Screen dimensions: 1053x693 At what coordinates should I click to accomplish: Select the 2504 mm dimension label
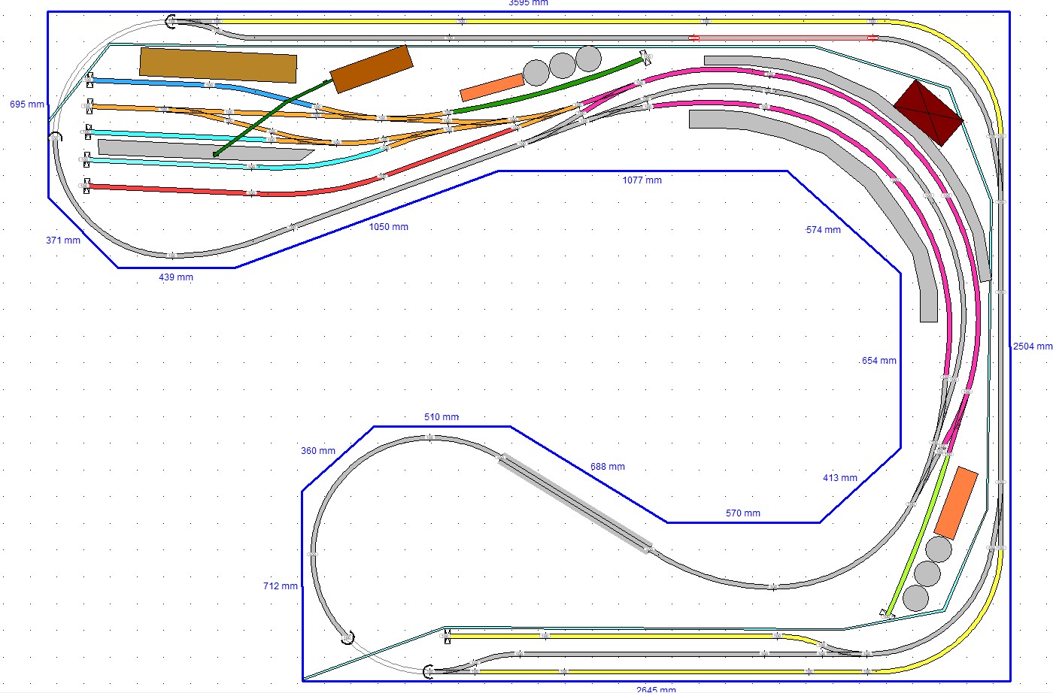pyautogui.click(x=1033, y=346)
